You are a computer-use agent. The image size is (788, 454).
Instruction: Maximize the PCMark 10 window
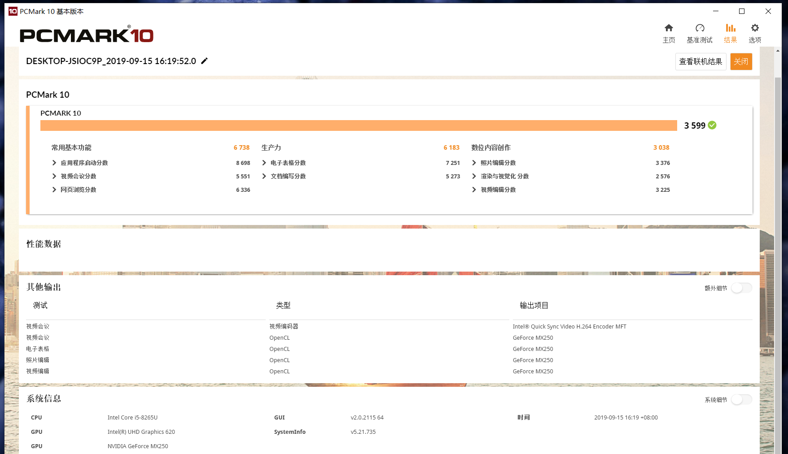coord(742,11)
